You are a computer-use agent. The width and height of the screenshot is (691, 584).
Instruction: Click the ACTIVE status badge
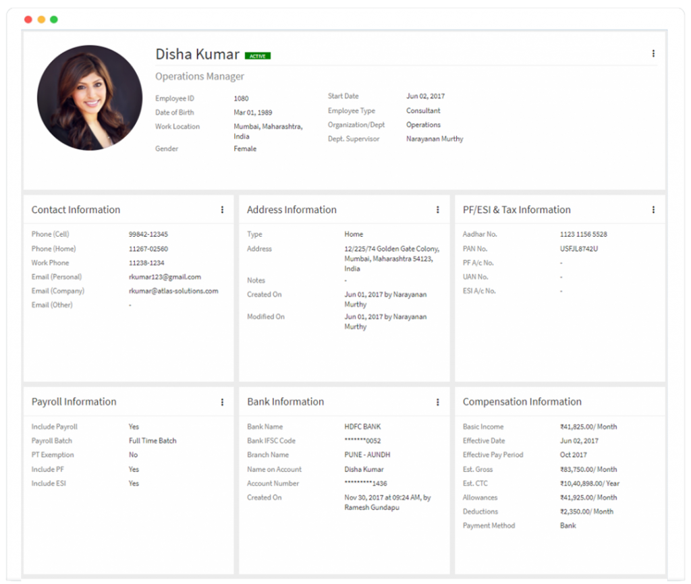pyautogui.click(x=257, y=55)
